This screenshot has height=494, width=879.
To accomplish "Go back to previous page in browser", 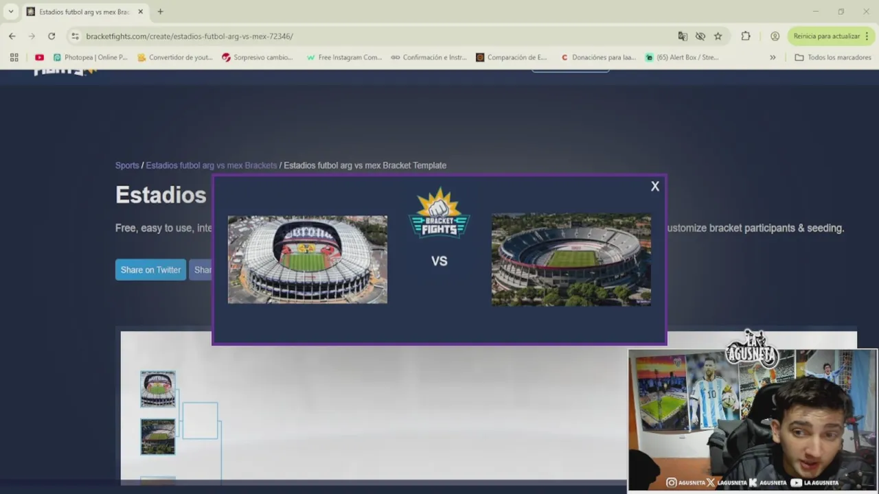I will [x=12, y=36].
